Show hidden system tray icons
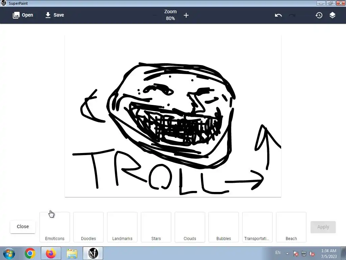Image resolution: width=346 pixels, height=260 pixels. (x=287, y=254)
